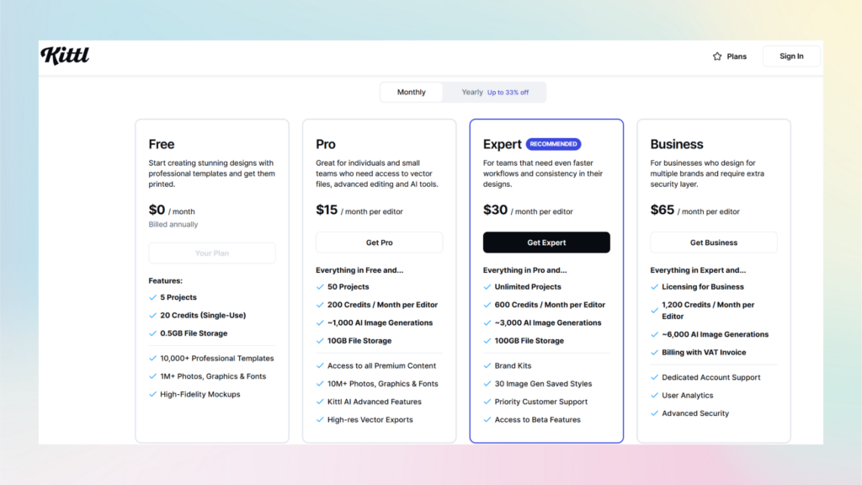Click 'Priority Customer Support' feature

541,402
